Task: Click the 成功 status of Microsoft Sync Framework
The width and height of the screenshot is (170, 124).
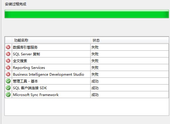Action: click(95, 95)
